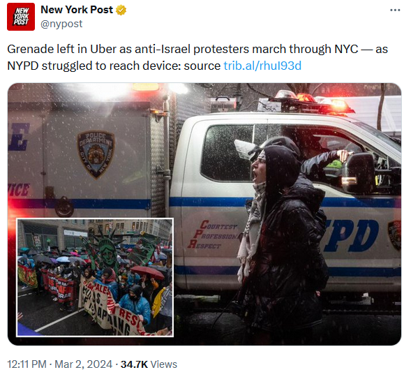Open the more options ellipsis menu
The height and width of the screenshot is (379, 411).
[395, 10]
